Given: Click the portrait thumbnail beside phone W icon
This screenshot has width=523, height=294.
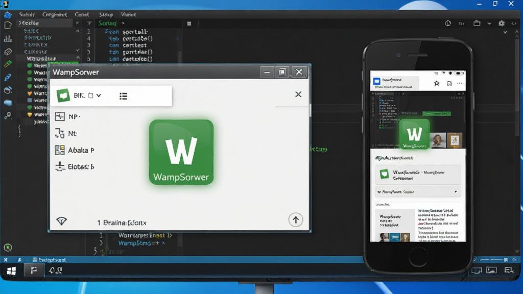Looking at the screenshot, I should pos(438,140).
